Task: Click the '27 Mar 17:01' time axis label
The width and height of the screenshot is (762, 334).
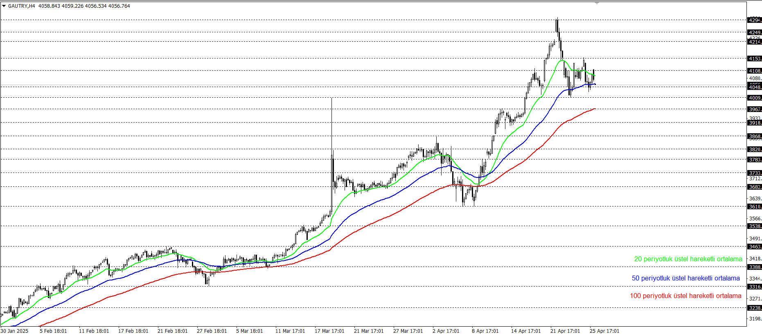Action: (408, 331)
